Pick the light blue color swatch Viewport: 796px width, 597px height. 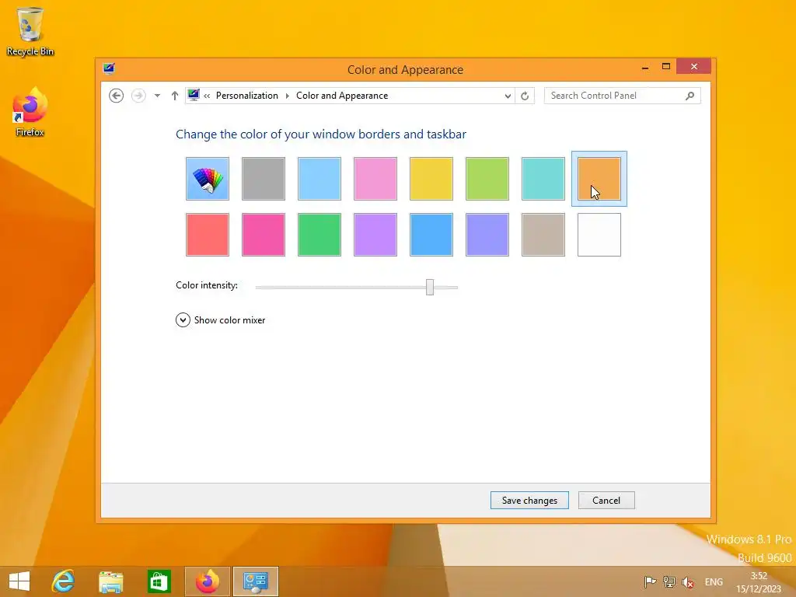click(x=319, y=179)
